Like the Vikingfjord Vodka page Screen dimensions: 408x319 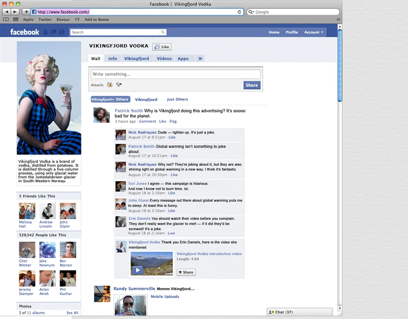[162, 47]
